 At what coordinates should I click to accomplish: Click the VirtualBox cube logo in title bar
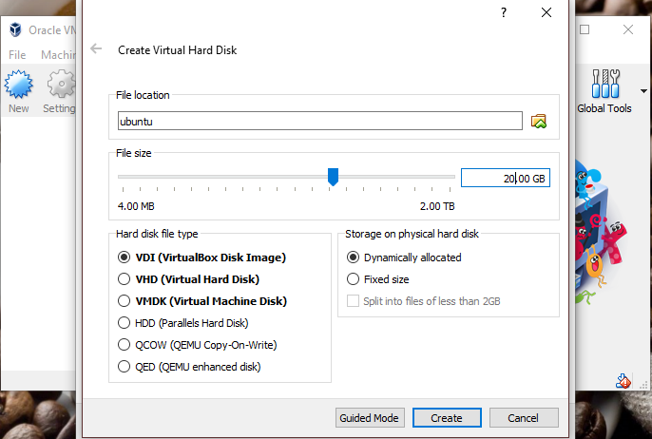15,30
